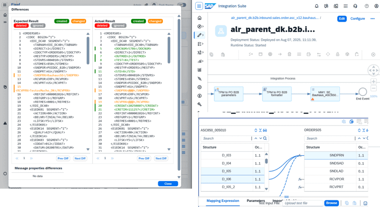
Task: Select the TPM to PO B2B formatter step
Action: pos(277,94)
